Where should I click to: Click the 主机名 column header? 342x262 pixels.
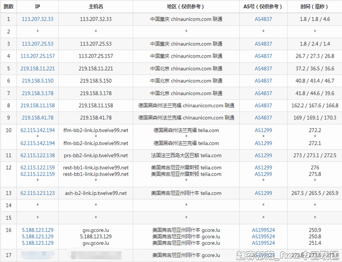pos(96,7)
